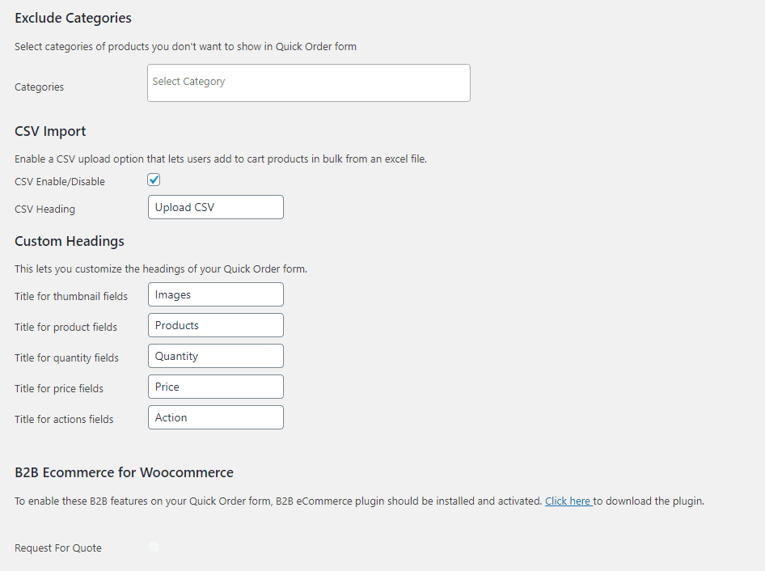Click the 'Price' heading input box
The height and width of the screenshot is (571, 765).
click(215, 387)
